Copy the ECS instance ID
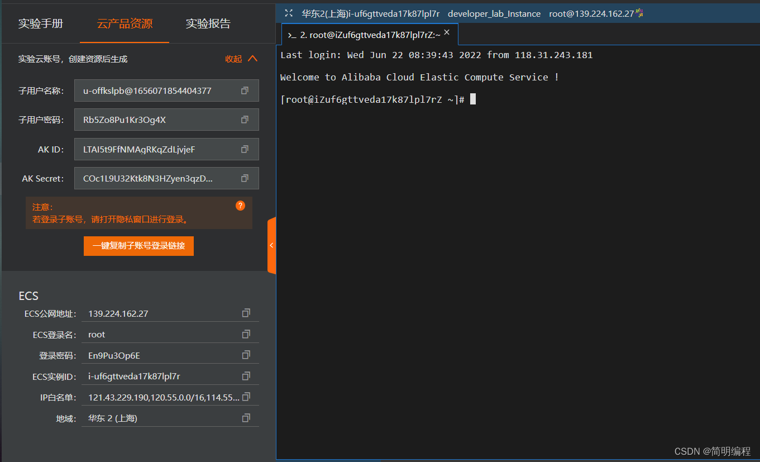This screenshot has width=760, height=462. (x=246, y=376)
